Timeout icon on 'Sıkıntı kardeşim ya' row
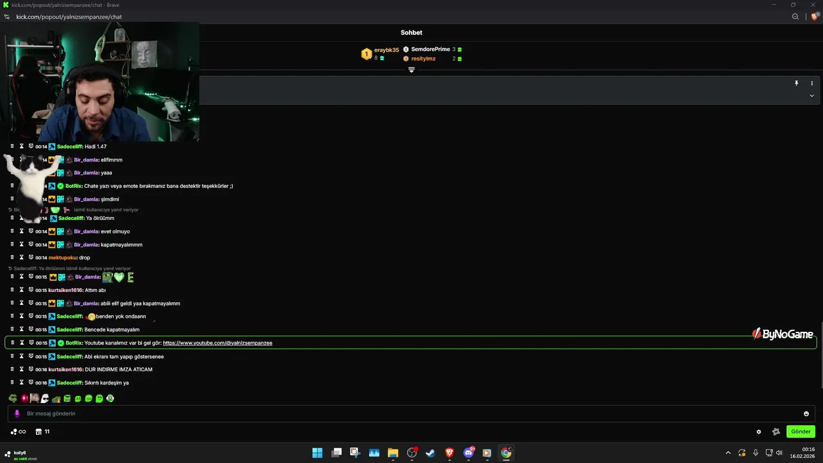Screen dimensions: 823x463 point(21,383)
